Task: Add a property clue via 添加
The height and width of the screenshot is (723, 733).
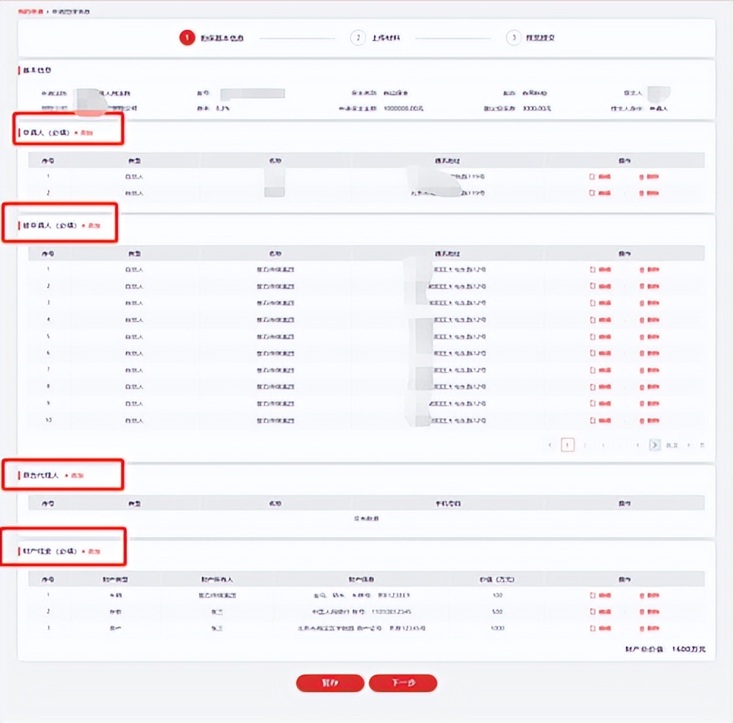Action: pyautogui.click(x=92, y=551)
